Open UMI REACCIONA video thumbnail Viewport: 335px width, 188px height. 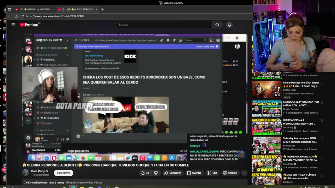coord(267,127)
